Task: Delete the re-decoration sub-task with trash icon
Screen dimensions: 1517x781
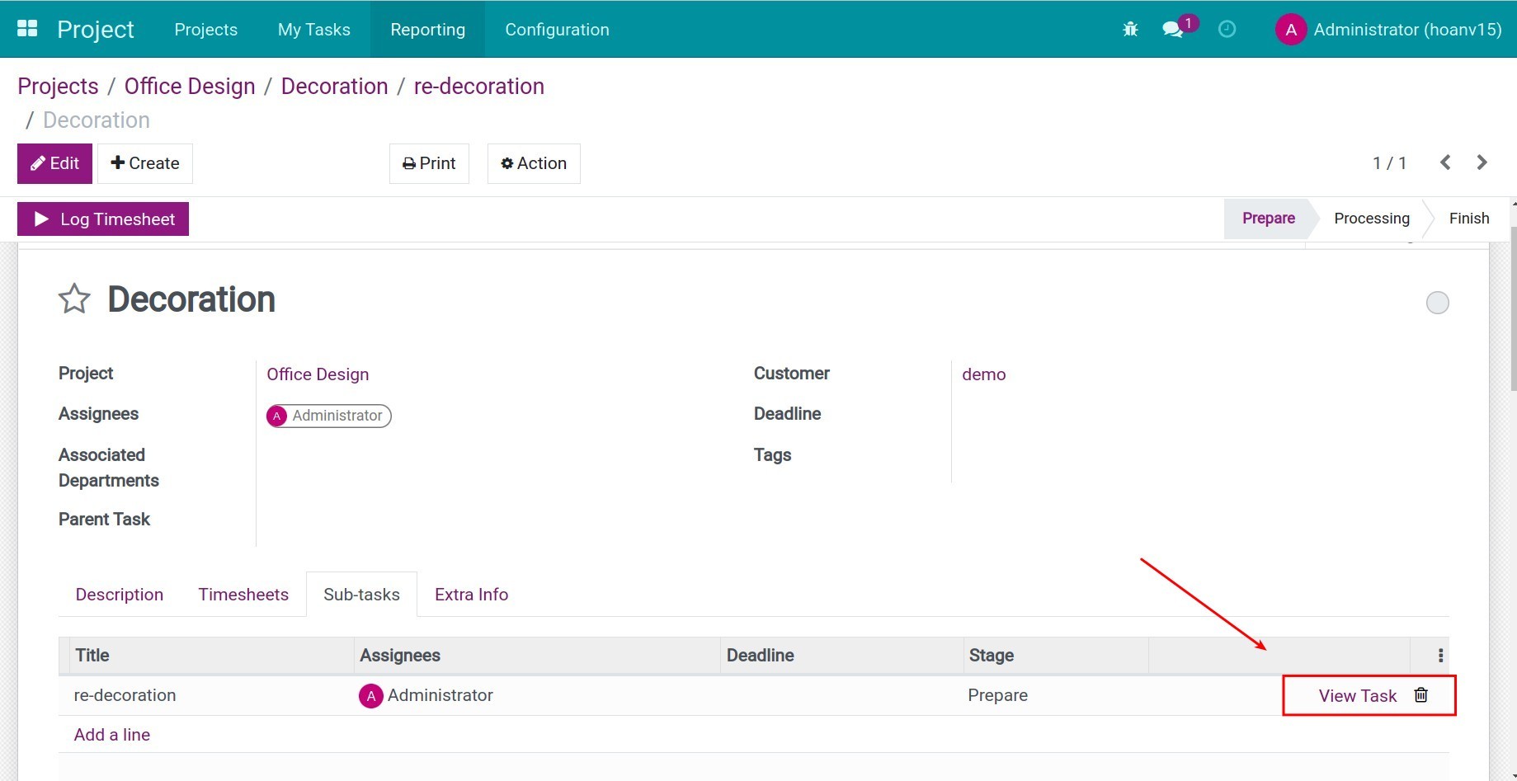Action: [1420, 695]
